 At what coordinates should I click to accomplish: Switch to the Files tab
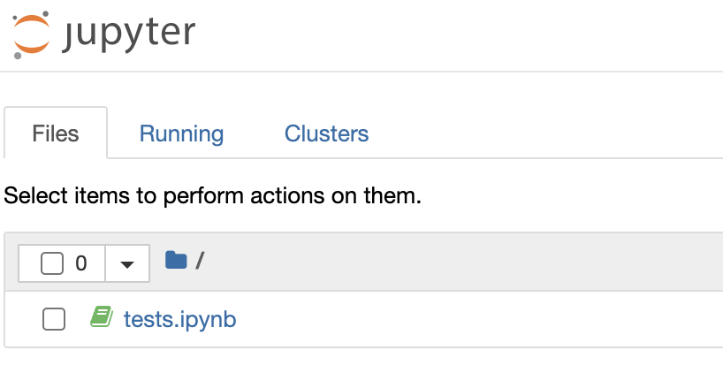pos(56,133)
